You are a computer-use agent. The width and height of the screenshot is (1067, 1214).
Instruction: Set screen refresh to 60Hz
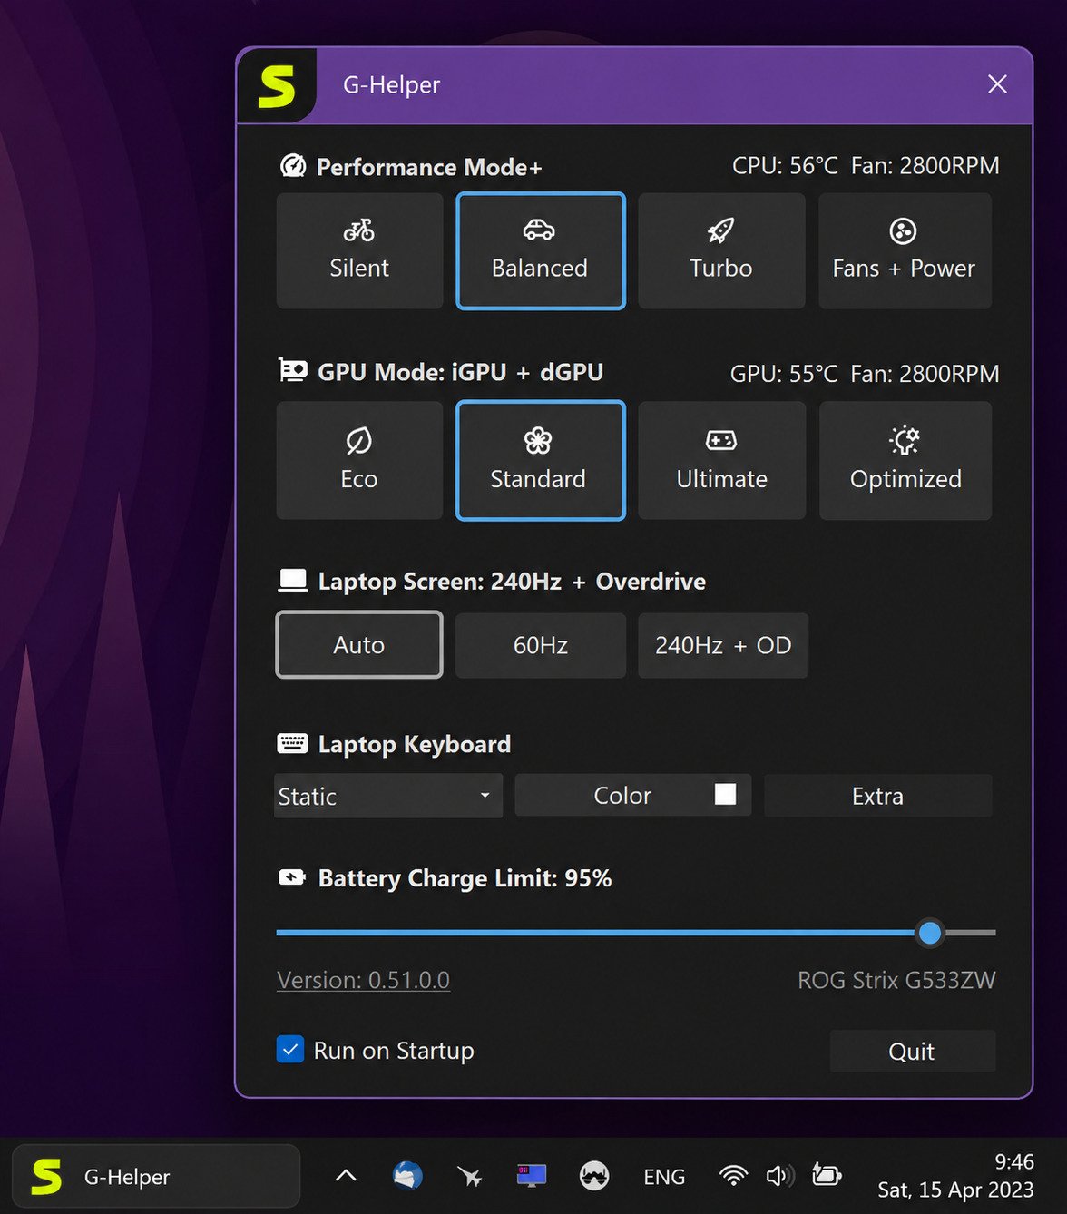click(x=541, y=645)
